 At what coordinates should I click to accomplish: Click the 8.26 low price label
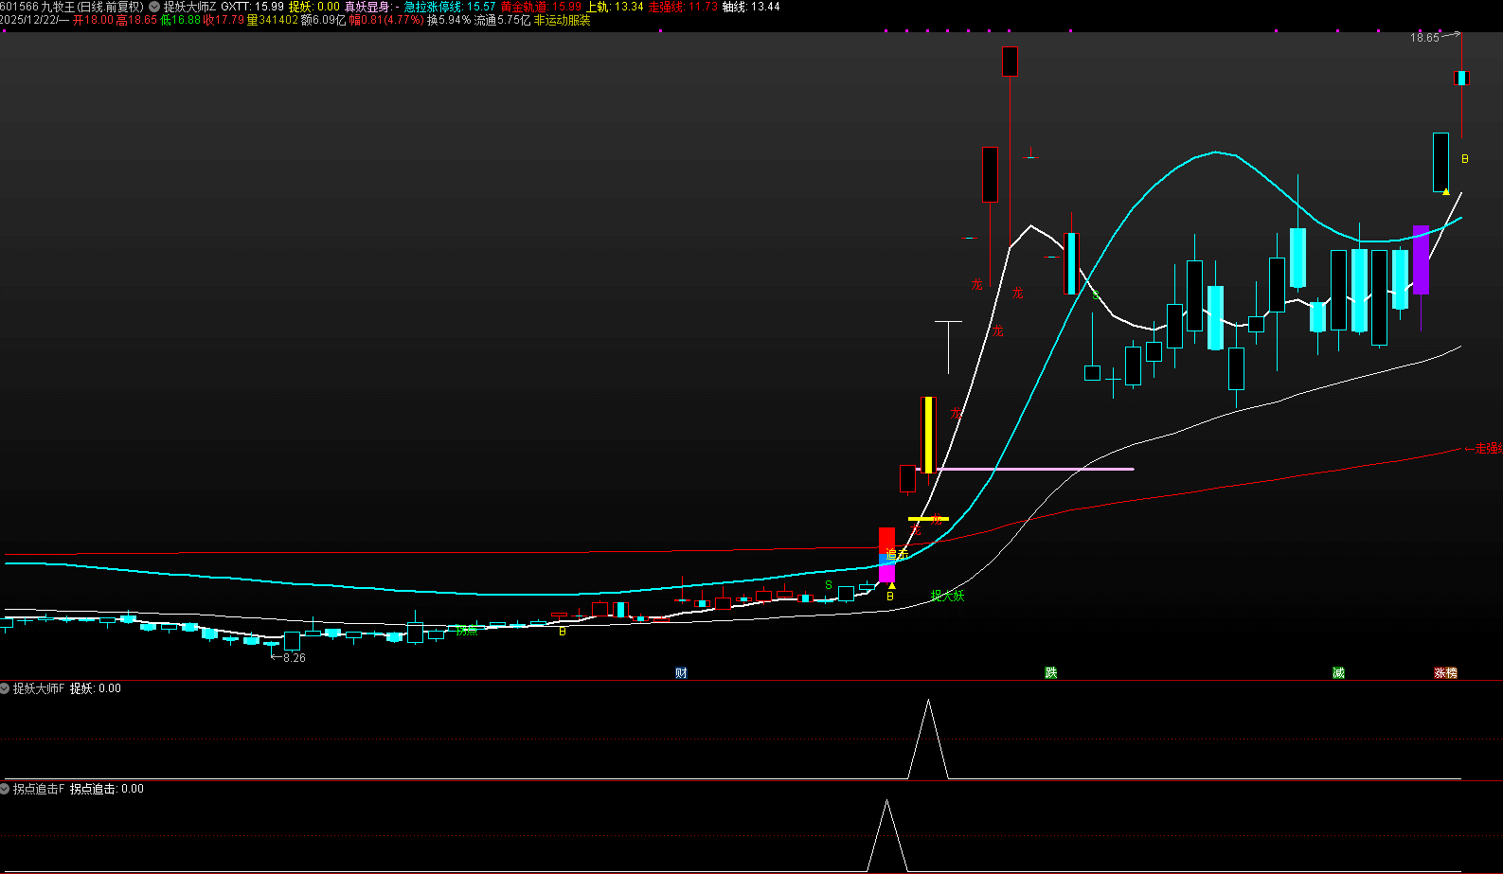[x=294, y=658]
